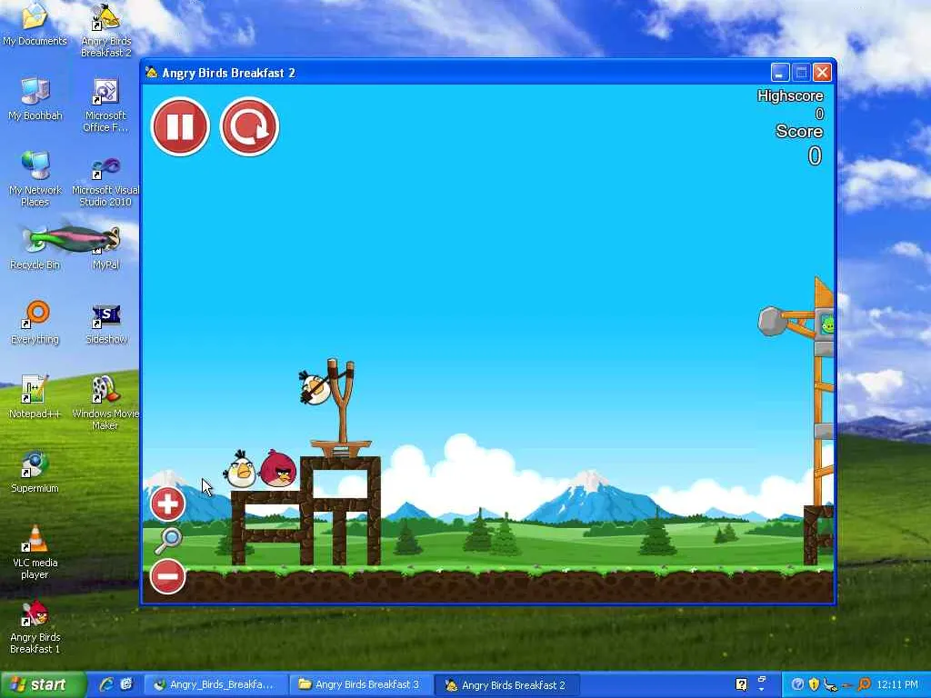Click the second Quick Launch icon next to Internet Explorer
931x698 pixels.
125,684
